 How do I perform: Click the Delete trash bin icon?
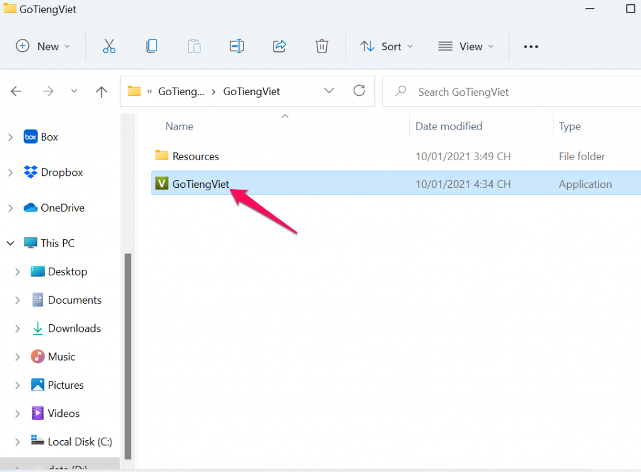point(321,46)
